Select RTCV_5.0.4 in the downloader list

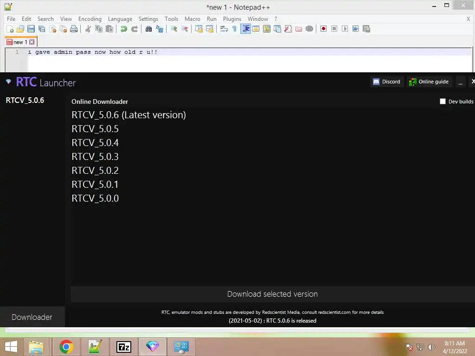(x=95, y=143)
